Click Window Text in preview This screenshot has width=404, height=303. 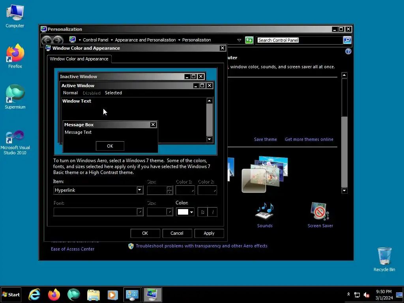77,101
